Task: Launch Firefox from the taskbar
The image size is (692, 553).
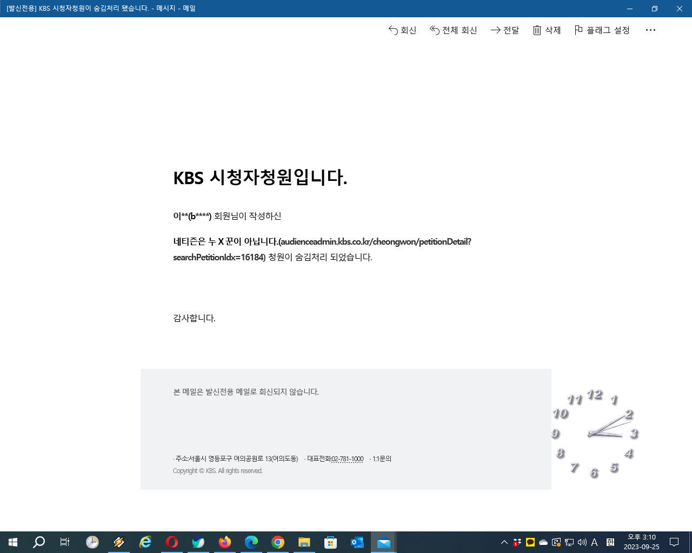Action: click(225, 542)
